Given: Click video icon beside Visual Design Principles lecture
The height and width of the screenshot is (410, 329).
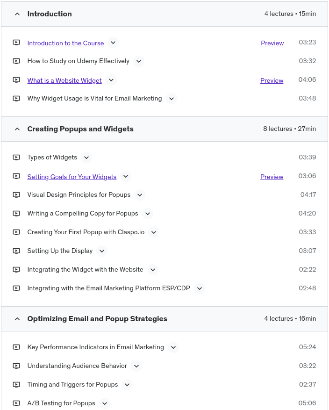Looking at the screenshot, I should [x=16, y=195].
